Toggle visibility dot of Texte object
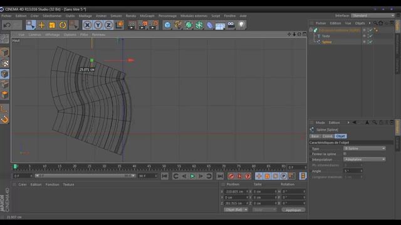401x225 pixels. 364,36
